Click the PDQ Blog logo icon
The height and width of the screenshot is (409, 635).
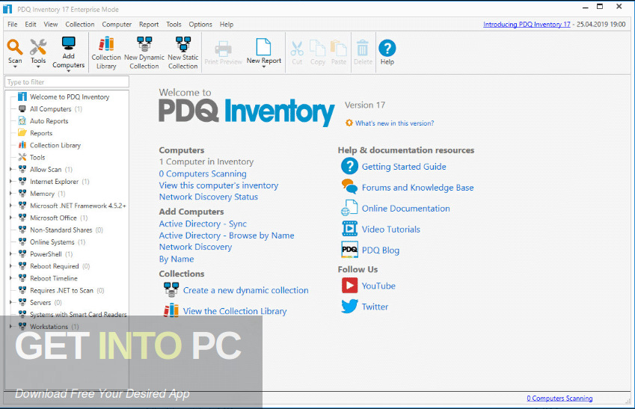[349, 250]
